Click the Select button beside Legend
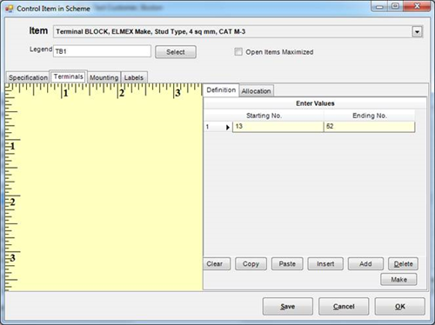Viewport: 435px width, 325px height. click(176, 52)
